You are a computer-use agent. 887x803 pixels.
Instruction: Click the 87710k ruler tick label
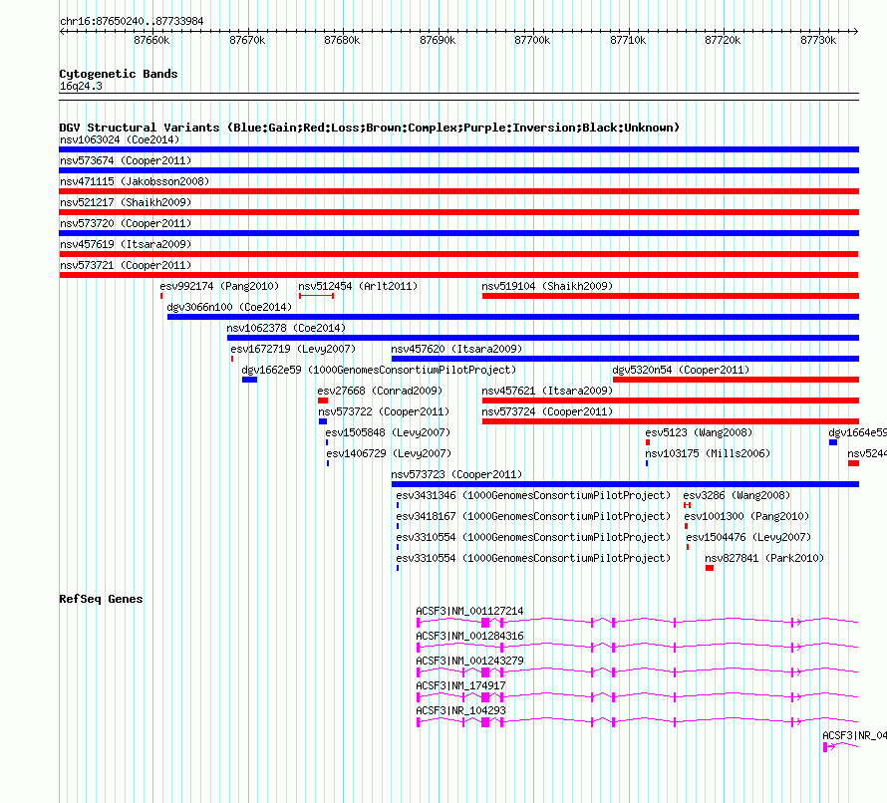(627, 40)
